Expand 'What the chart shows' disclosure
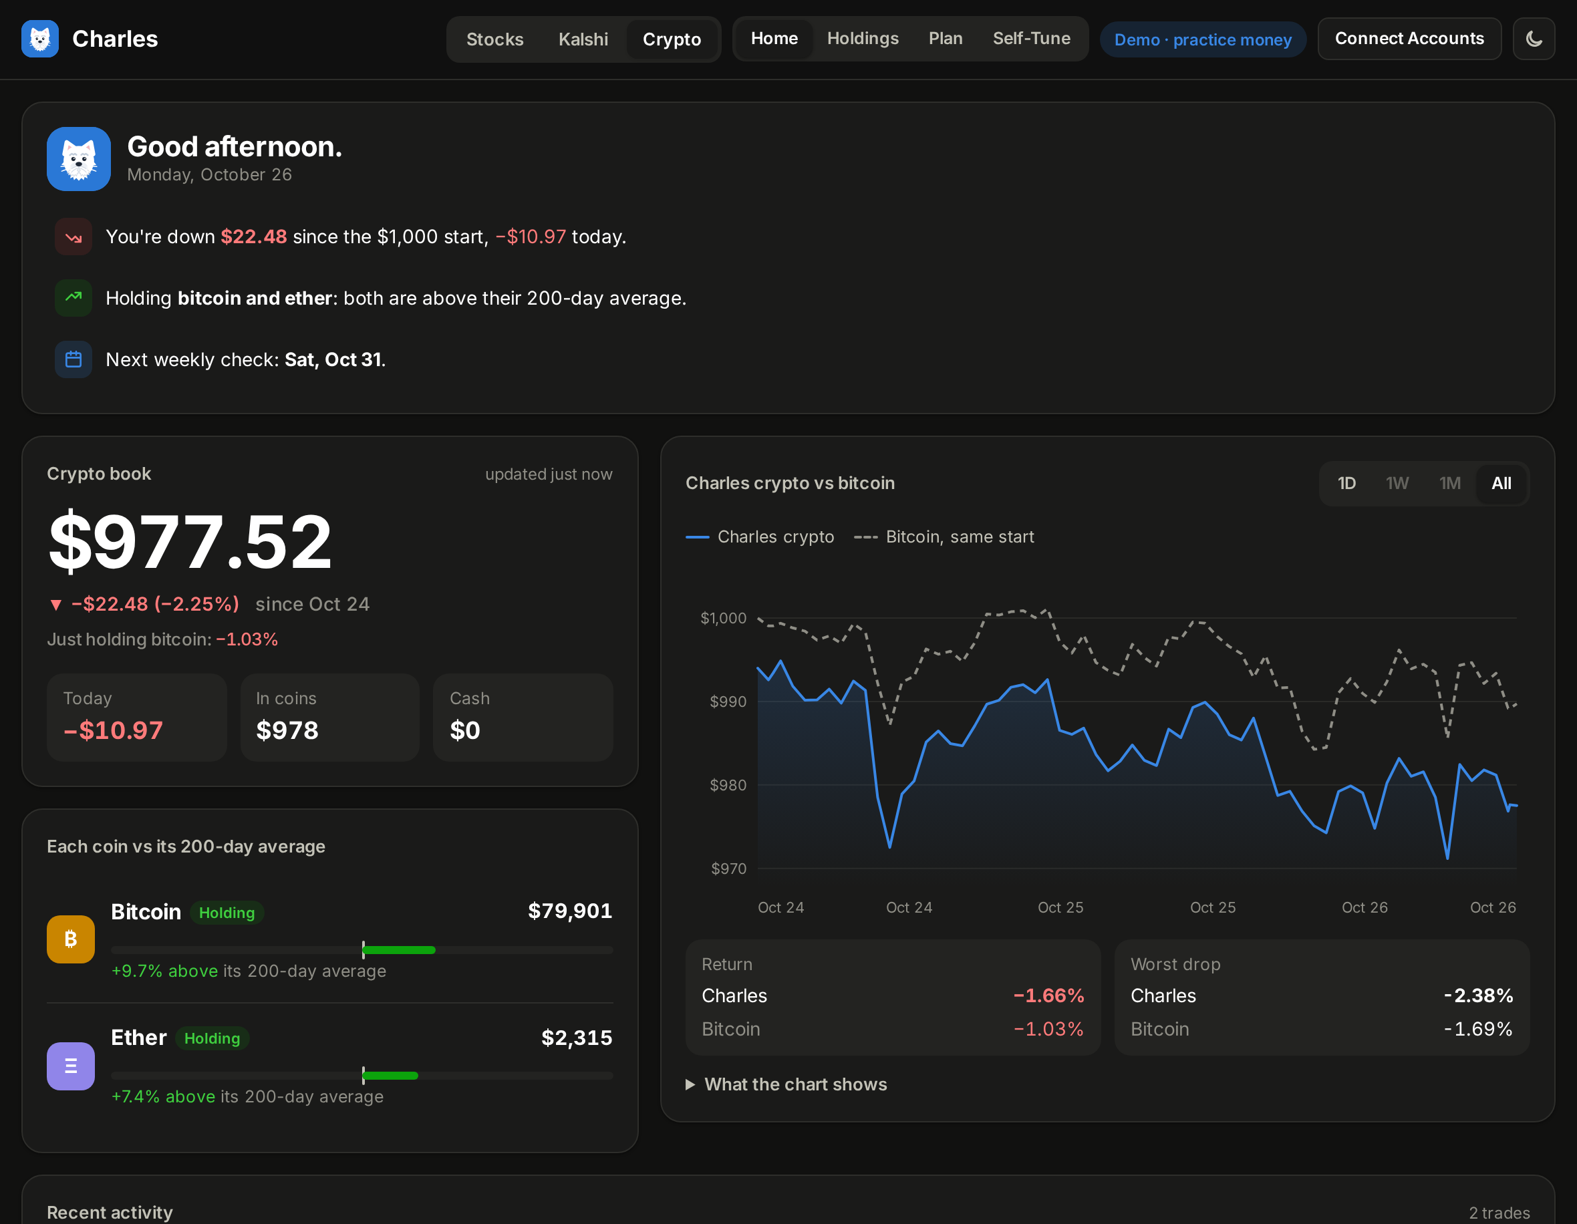The image size is (1577, 1224). tap(786, 1084)
